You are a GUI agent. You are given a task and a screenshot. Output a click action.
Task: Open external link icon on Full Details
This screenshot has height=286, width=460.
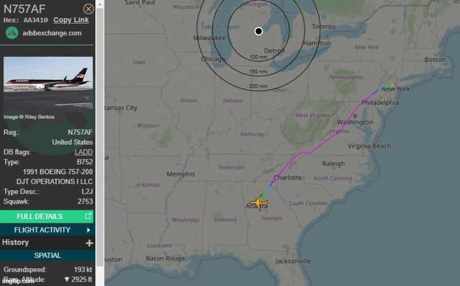pyautogui.click(x=88, y=216)
